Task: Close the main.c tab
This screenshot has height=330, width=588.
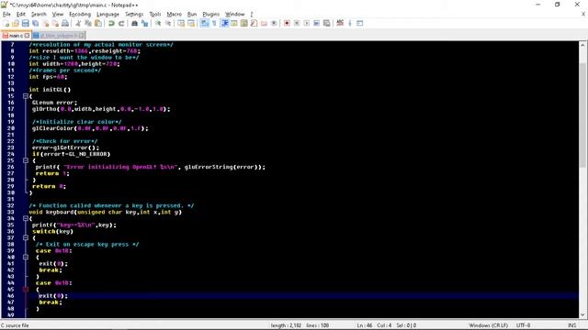Action: (x=27, y=36)
